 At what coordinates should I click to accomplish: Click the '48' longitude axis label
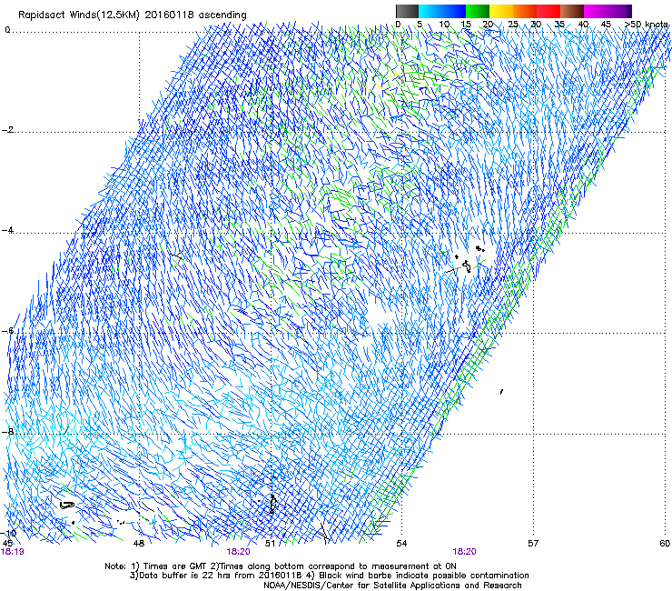139,544
